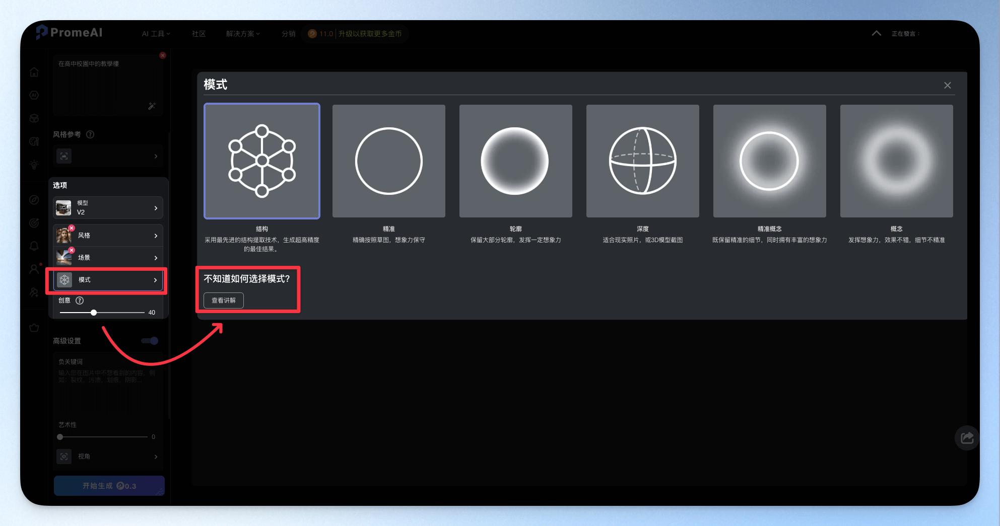Click the 查看讲解 view tutorial button
This screenshot has width=1000, height=526.
coord(224,300)
